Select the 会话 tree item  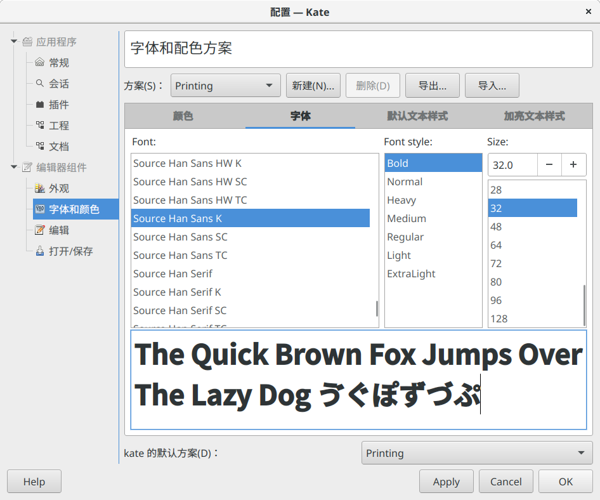point(59,84)
